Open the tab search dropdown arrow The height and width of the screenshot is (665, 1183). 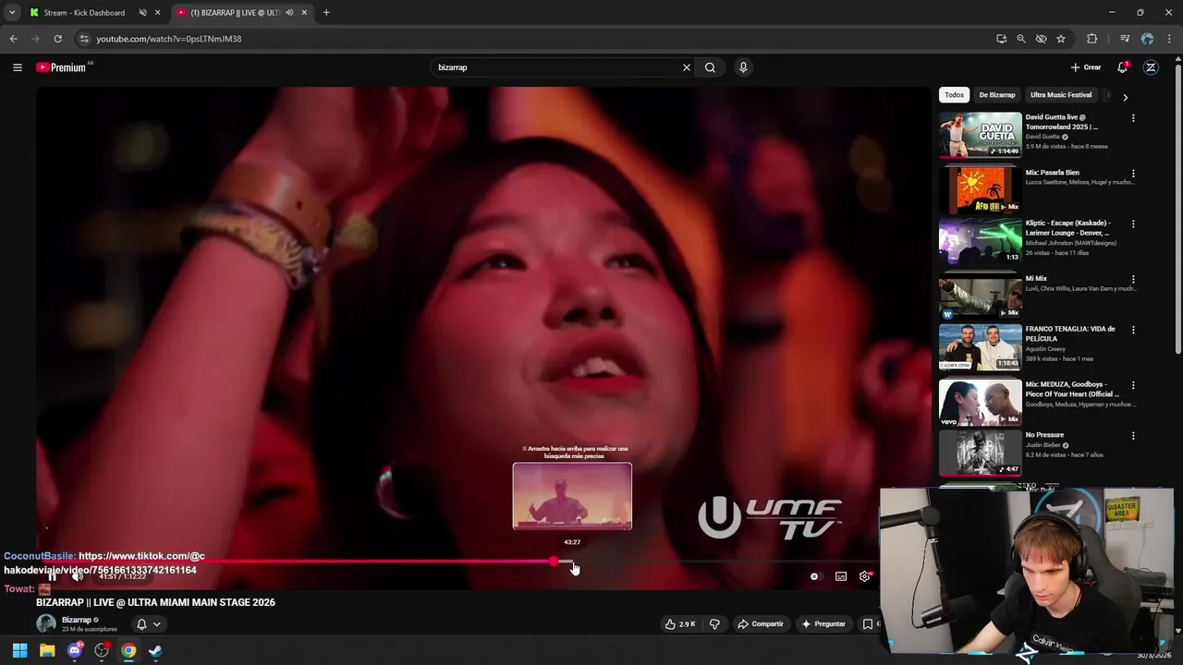click(11, 13)
